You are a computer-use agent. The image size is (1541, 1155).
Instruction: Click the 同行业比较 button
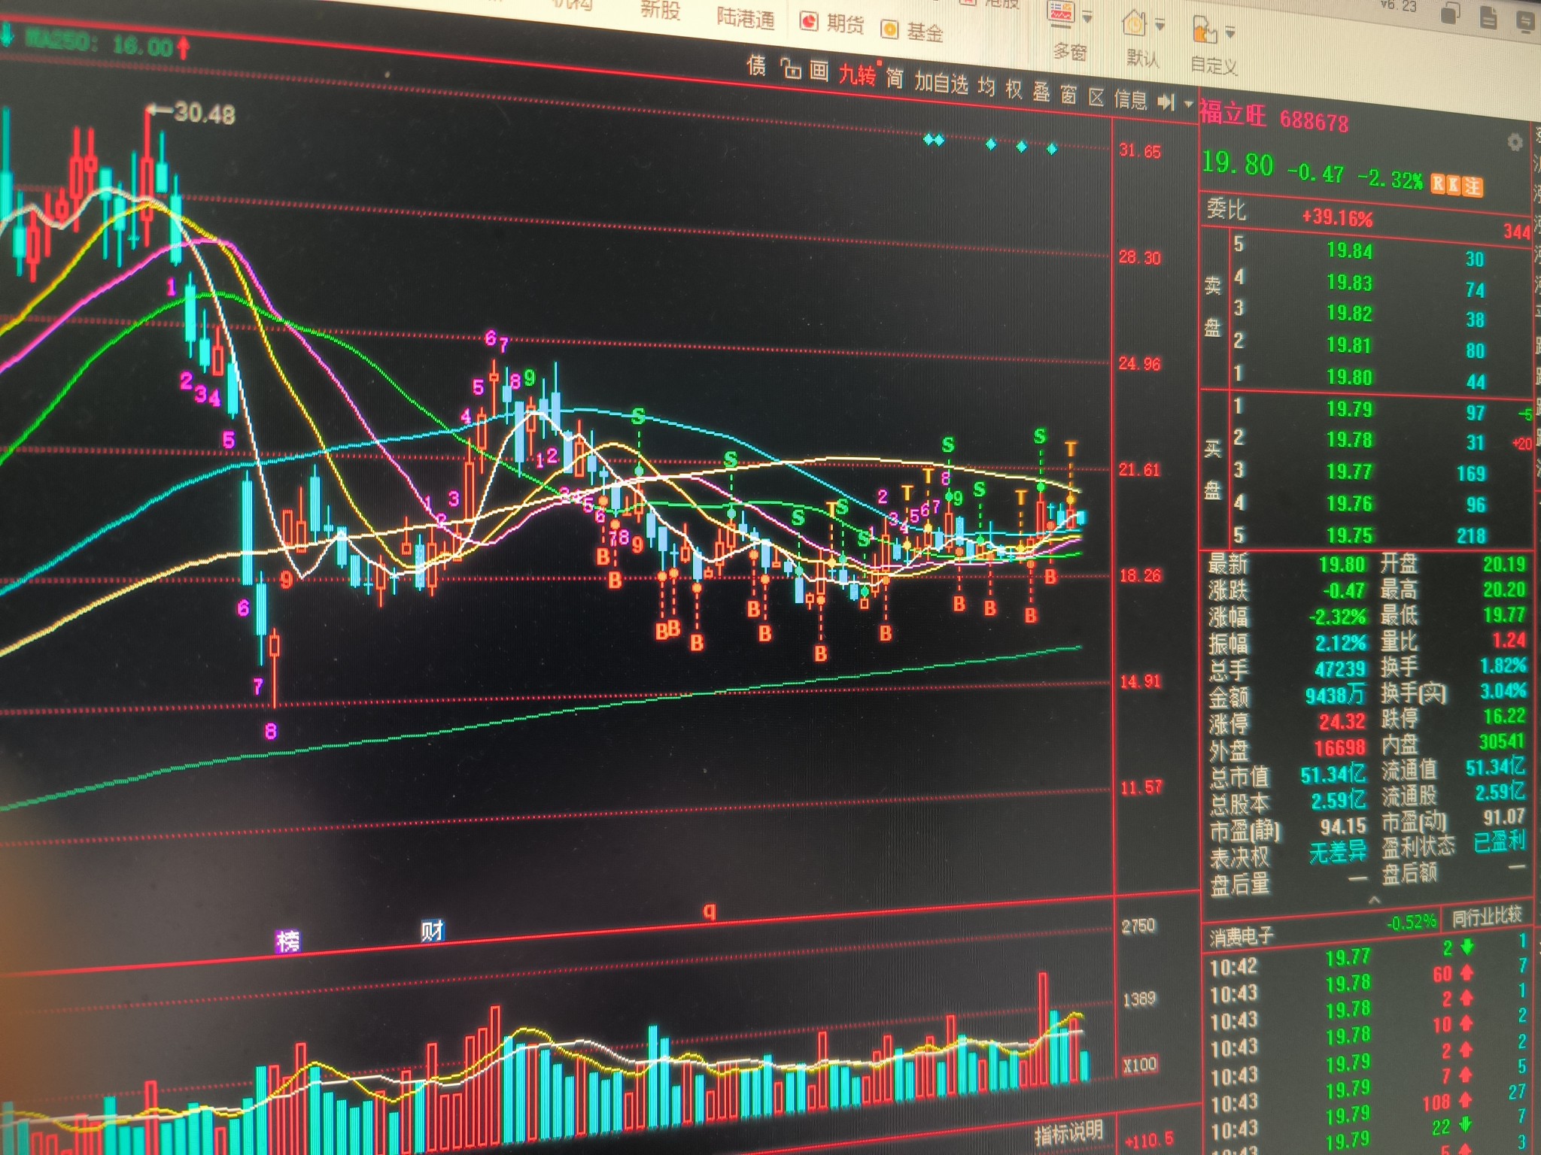click(1487, 917)
